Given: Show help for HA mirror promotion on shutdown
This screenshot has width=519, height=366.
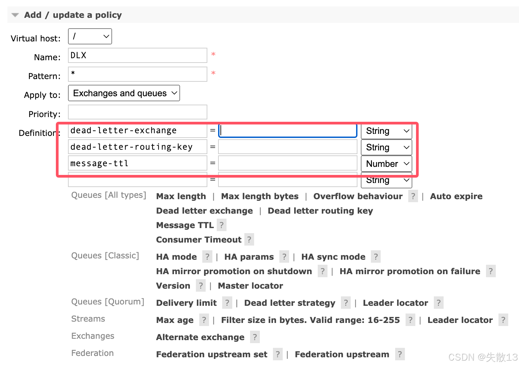Looking at the screenshot, I should [322, 271].
